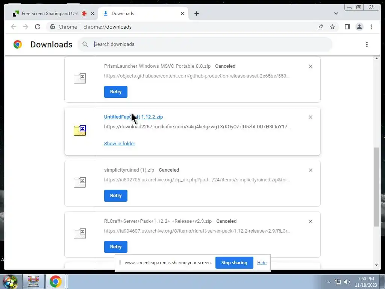The height and width of the screenshot is (289, 385).
Task: Click the PrismLauncher githubusercontent URL text
Action: coord(197,76)
